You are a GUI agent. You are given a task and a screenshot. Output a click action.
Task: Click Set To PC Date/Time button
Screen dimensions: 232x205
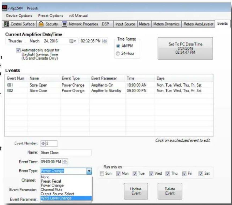pyautogui.click(x=185, y=48)
